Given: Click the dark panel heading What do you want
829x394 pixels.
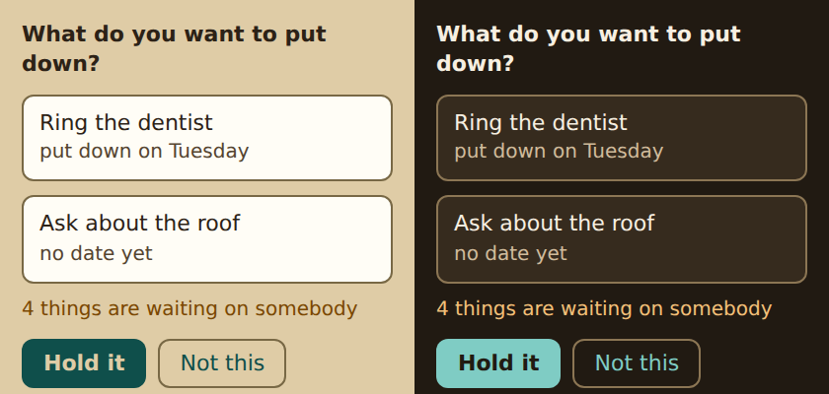Looking at the screenshot, I should click(x=588, y=49).
